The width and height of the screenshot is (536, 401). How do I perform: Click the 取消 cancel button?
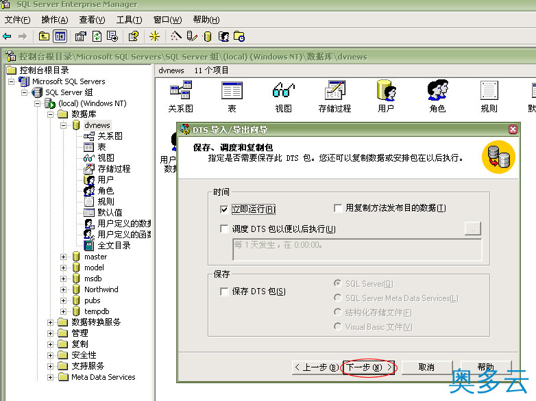pos(426,367)
